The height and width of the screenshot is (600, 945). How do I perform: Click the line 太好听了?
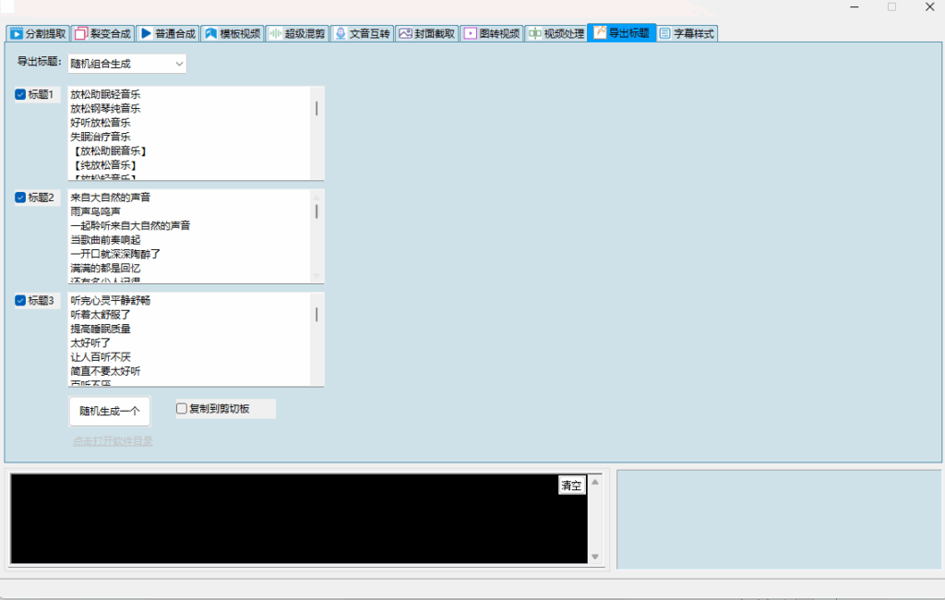pyautogui.click(x=90, y=343)
